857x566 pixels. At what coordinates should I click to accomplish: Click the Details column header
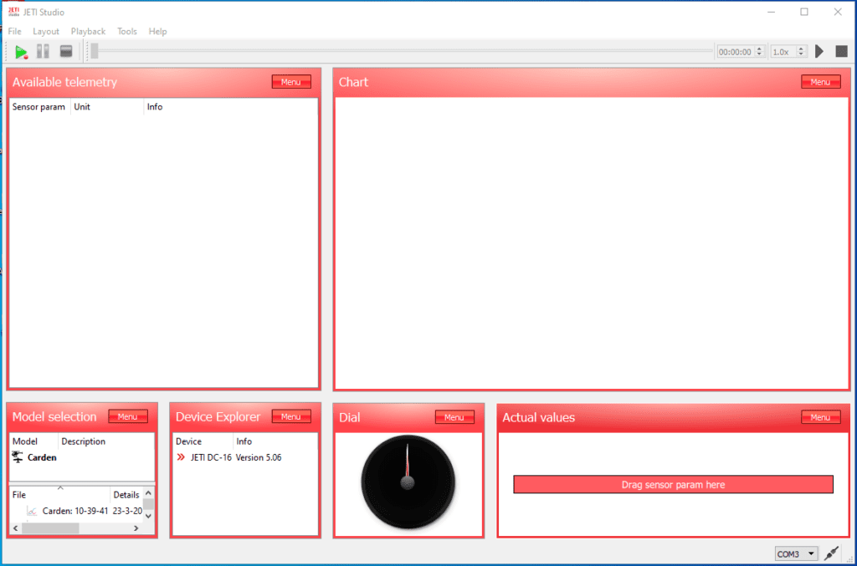(x=126, y=494)
